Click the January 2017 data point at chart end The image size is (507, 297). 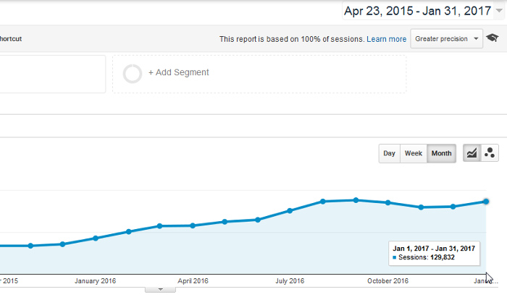click(x=486, y=202)
